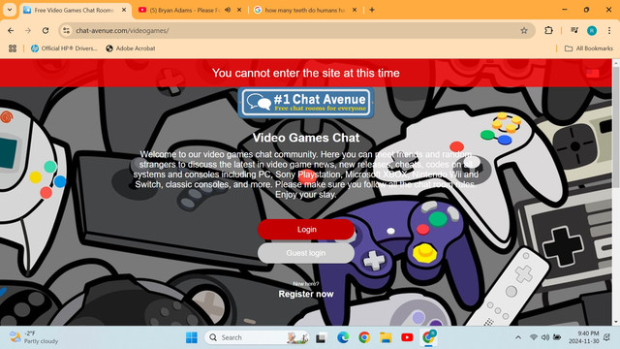Open All Bookmarks folder
Viewport: 620px width, 349px height.
coord(589,48)
